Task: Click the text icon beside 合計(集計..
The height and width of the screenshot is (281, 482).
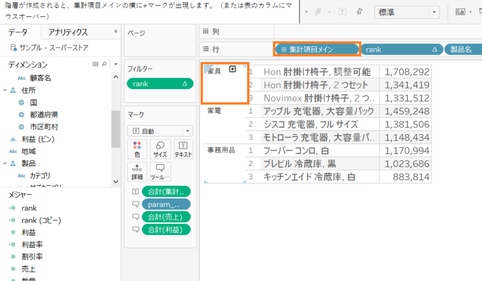Action: pyautogui.click(x=135, y=191)
